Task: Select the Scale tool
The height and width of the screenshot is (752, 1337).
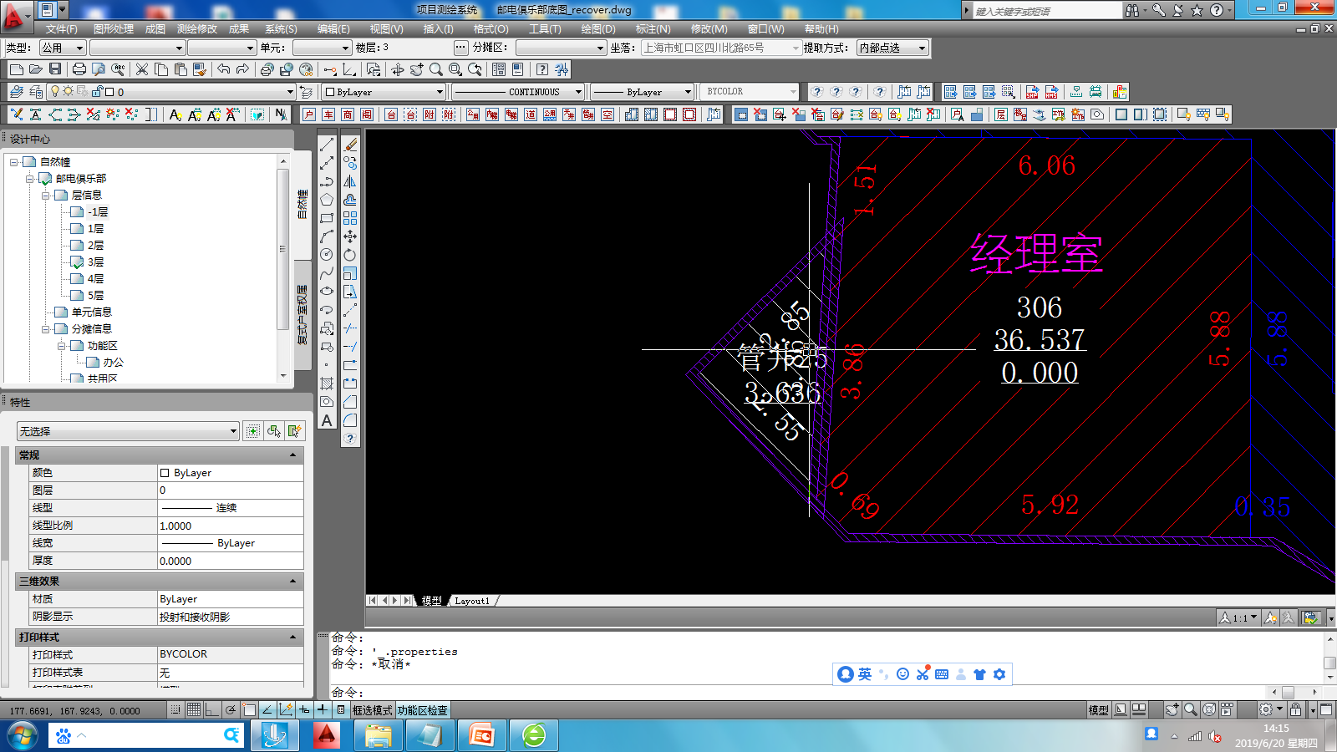Action: click(350, 273)
